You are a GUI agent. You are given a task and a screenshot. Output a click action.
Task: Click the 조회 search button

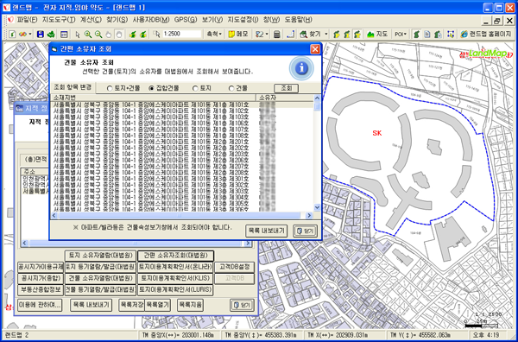pos(286,88)
